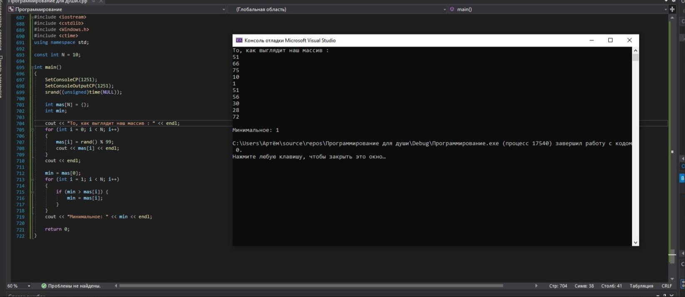Click the Стр: 704 line indicator
The image size is (685, 297).
[x=558, y=286]
